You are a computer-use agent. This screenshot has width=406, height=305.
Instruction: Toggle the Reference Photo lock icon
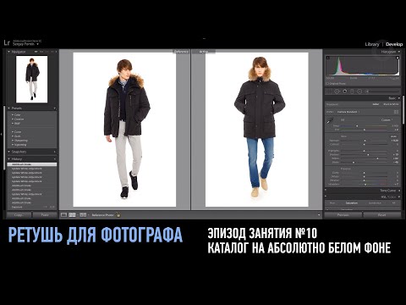118,215
